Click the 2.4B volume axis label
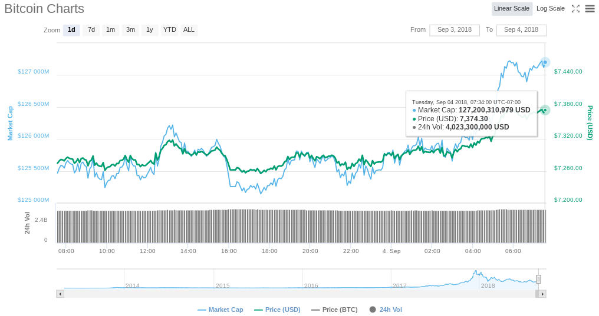Screen dimensions: 599x316 [41, 220]
